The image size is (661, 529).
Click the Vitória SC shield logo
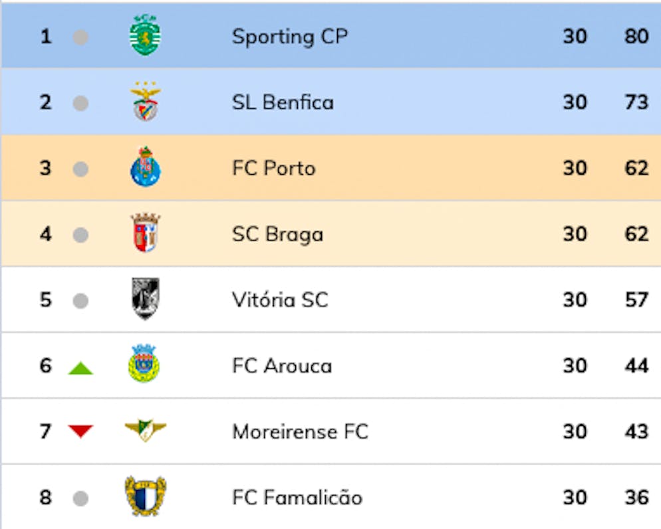[x=145, y=299]
